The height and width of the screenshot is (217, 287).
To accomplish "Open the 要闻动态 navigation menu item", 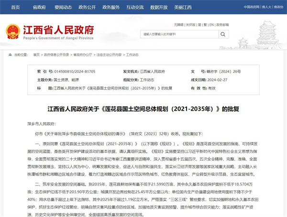I will pos(63,7).
